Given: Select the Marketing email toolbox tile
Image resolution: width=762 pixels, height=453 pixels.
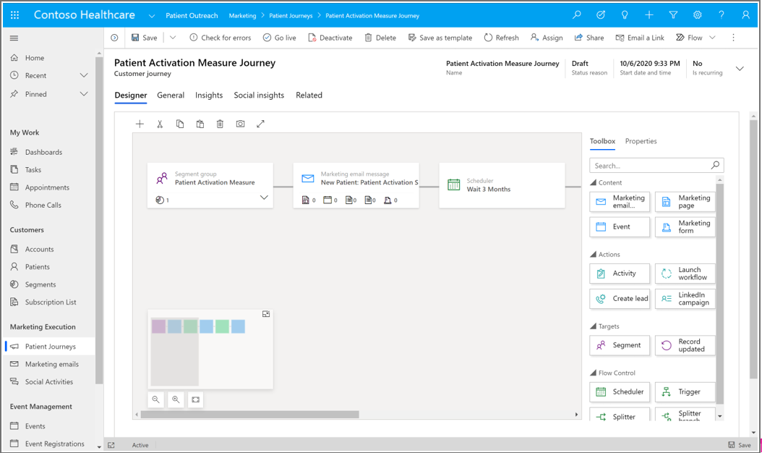Looking at the screenshot, I should (620, 201).
